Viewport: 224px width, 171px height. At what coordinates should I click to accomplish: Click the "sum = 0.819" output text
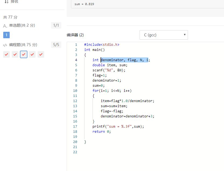coord(84,4)
